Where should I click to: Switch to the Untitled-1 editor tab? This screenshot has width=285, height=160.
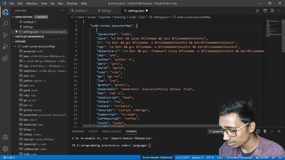point(81,11)
